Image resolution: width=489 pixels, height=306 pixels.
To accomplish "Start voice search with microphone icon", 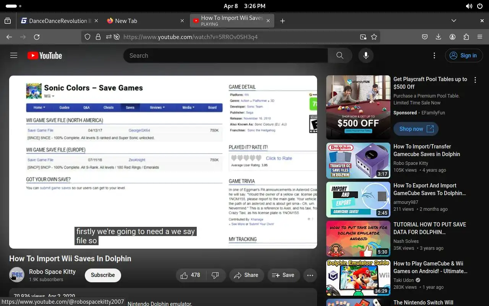I will [366, 55].
